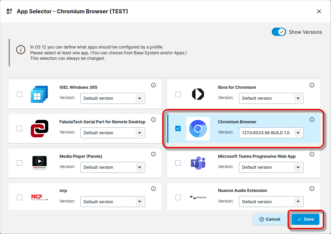Image resolution: width=331 pixels, height=234 pixels.
Task: Turn off the Show Versions toggle
Action: (279, 32)
